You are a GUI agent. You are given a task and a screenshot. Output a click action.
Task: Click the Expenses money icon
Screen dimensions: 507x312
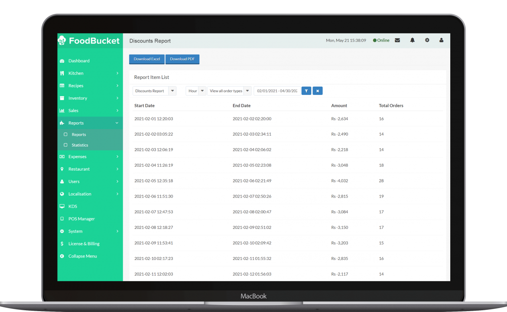tap(62, 157)
